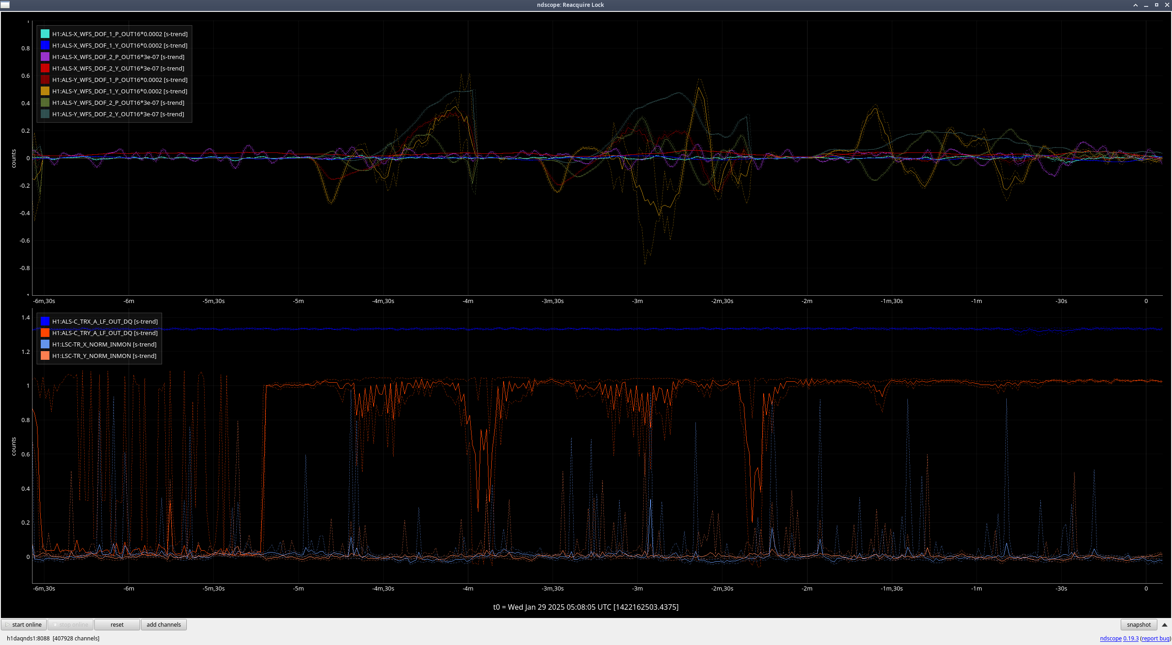This screenshot has width=1172, height=645.
Task: Click the dark teal swatch for ALS-Y_WFS_DOF_2_Y
Action: pos(45,114)
